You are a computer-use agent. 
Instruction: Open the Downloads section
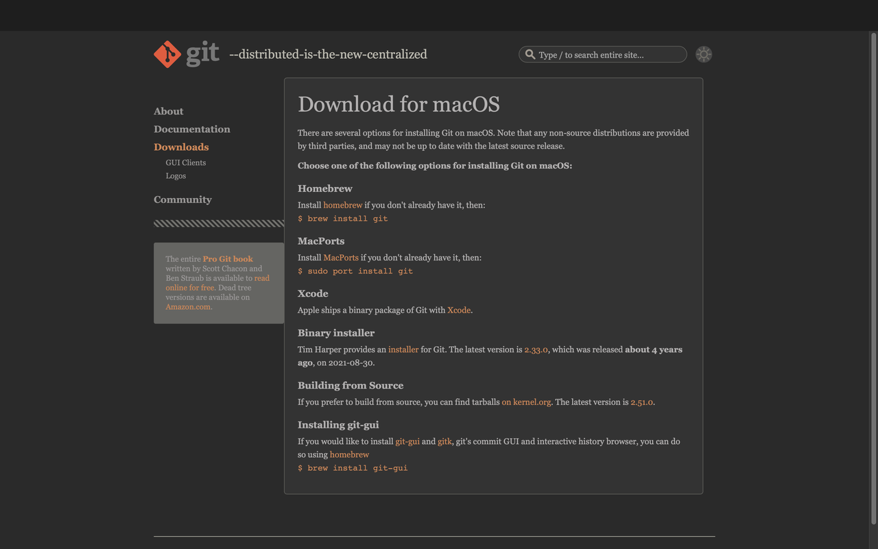coord(181,147)
